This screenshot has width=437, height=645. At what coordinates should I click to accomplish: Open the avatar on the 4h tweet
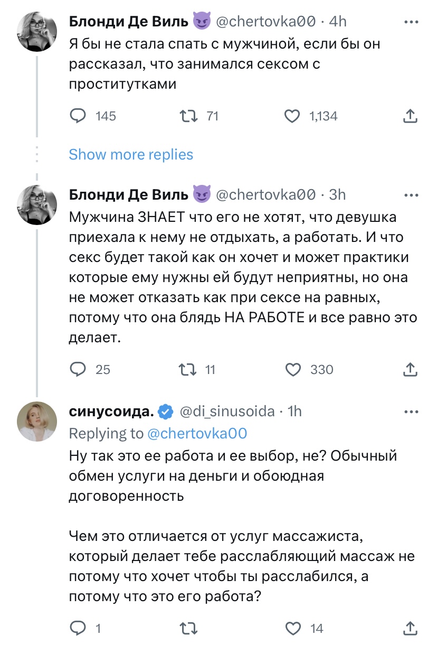pos(37,32)
